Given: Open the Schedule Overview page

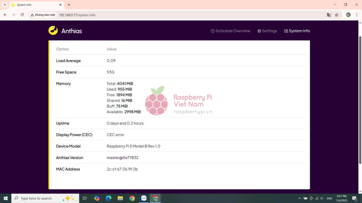Looking at the screenshot, I should coord(231,31).
